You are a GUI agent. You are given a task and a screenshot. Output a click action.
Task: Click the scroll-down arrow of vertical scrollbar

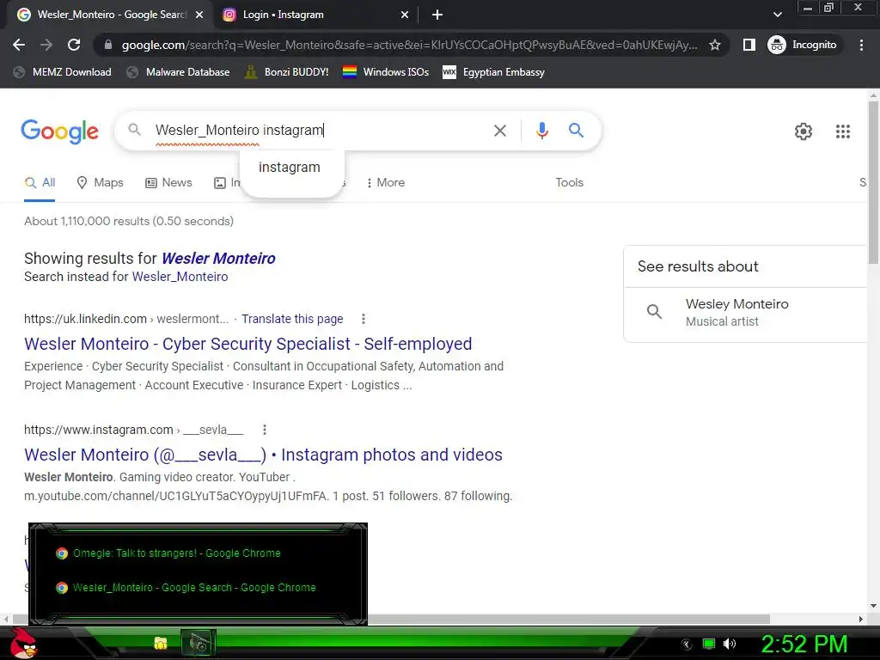pyautogui.click(x=873, y=606)
